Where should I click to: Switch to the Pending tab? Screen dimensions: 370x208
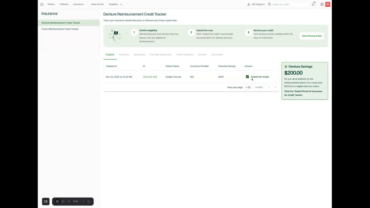pos(124,55)
